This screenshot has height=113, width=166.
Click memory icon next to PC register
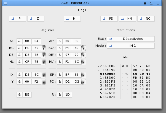click(84, 82)
